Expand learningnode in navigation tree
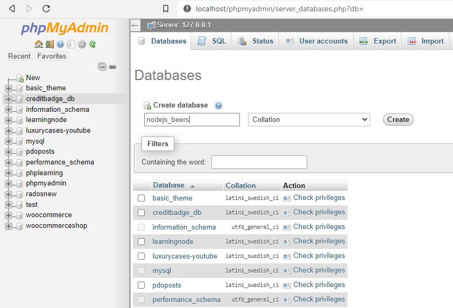This screenshot has height=308, width=453. [x=9, y=120]
